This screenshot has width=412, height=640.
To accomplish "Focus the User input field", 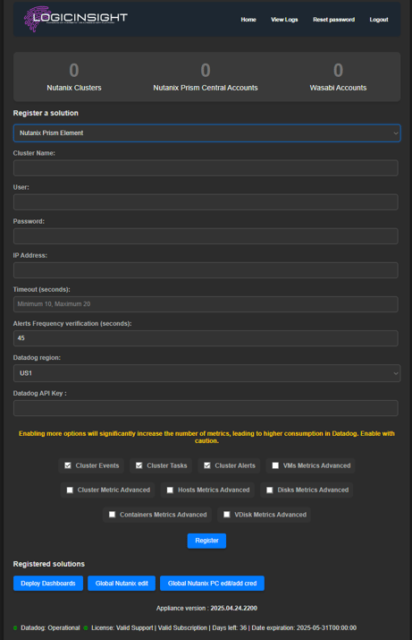I will point(206,202).
